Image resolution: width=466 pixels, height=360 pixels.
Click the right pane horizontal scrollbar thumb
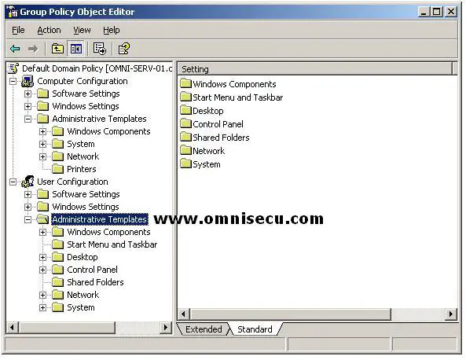tap(290, 314)
